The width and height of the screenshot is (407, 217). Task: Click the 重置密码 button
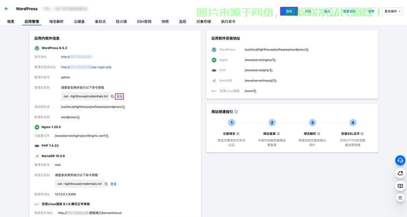click(349, 11)
